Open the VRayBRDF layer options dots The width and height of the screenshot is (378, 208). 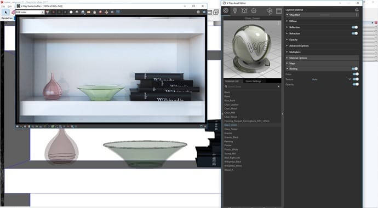click(x=357, y=15)
